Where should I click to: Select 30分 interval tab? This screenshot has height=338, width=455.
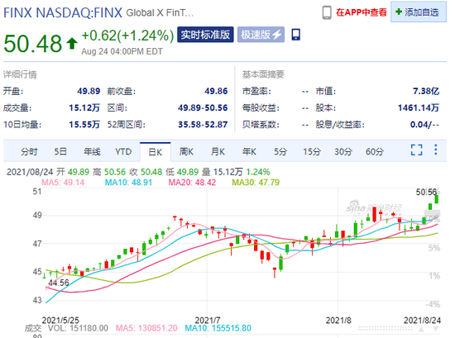pyautogui.click(x=343, y=151)
